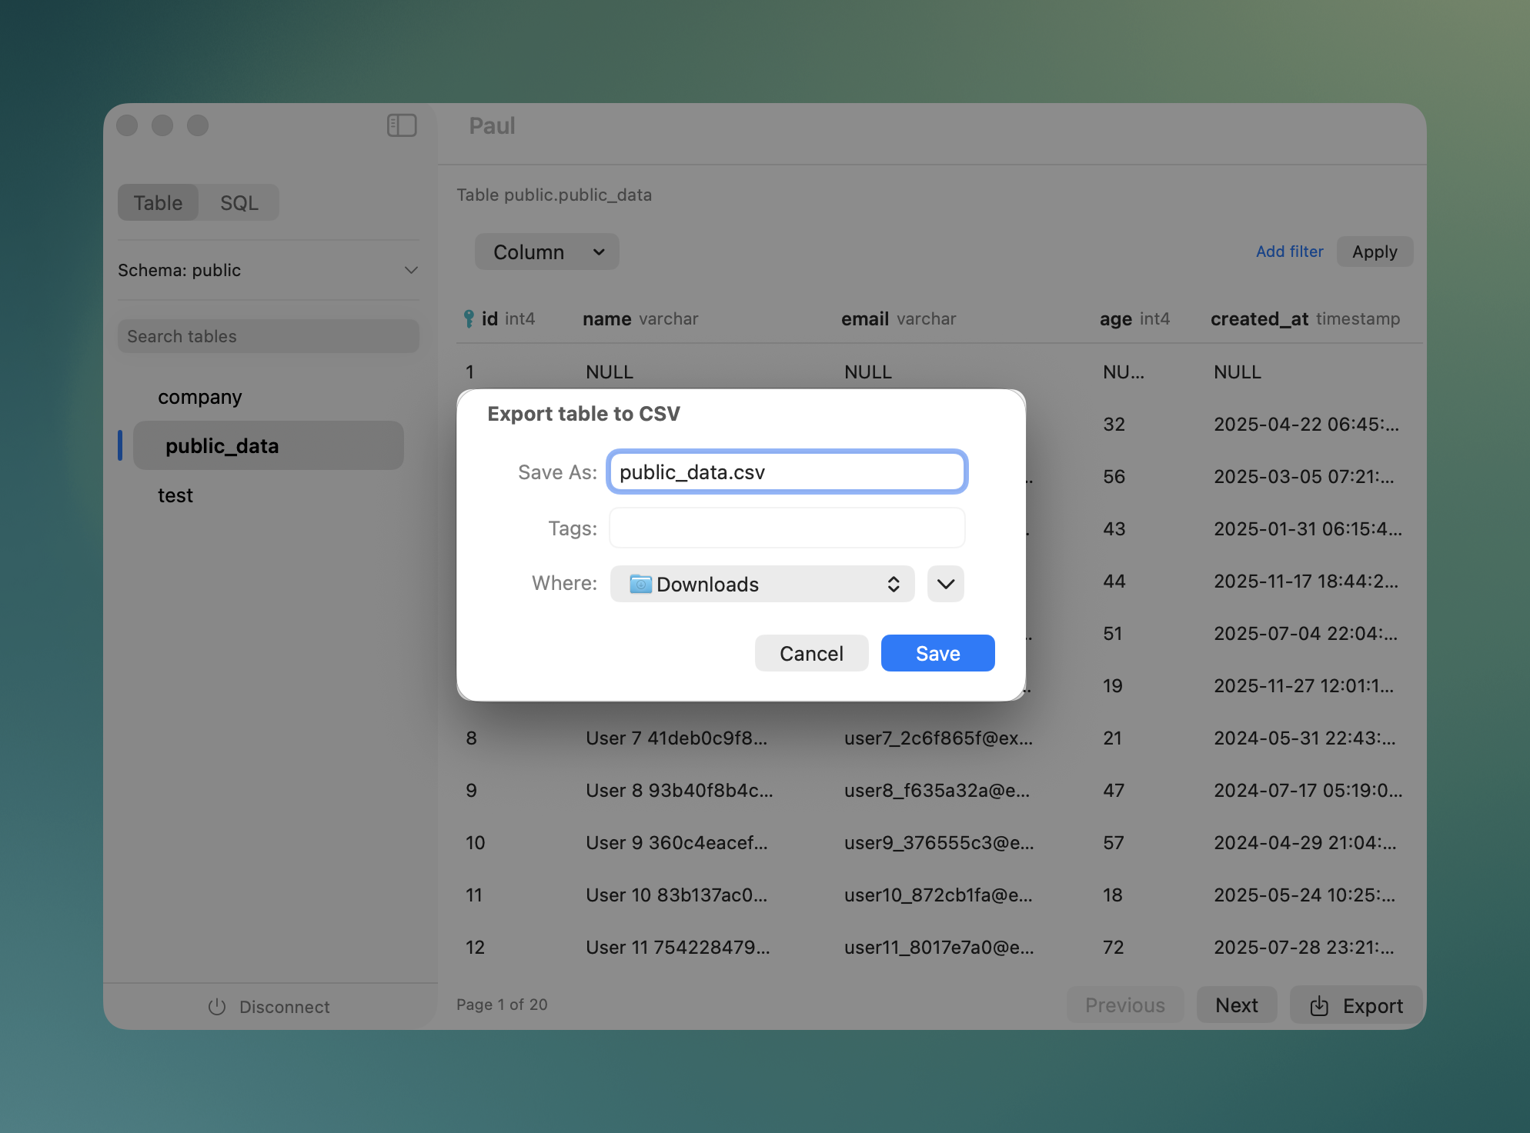The width and height of the screenshot is (1530, 1133).
Task: Collapse the sidebar with the panel toggle icon
Action: tap(401, 125)
